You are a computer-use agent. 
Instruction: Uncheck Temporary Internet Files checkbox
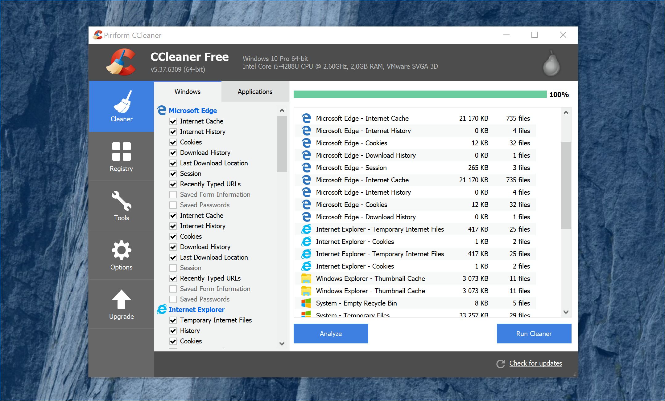tap(173, 320)
